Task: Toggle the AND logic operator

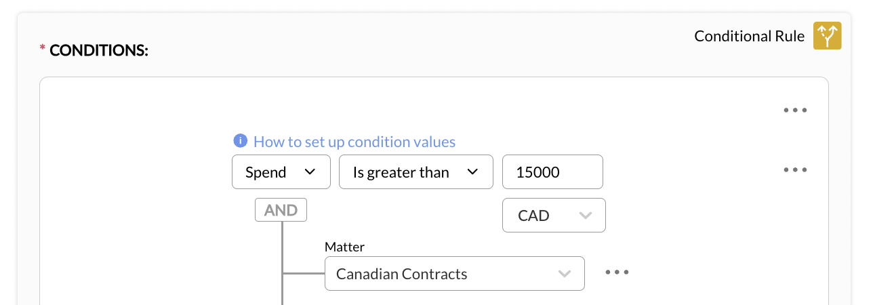Action: coord(281,210)
